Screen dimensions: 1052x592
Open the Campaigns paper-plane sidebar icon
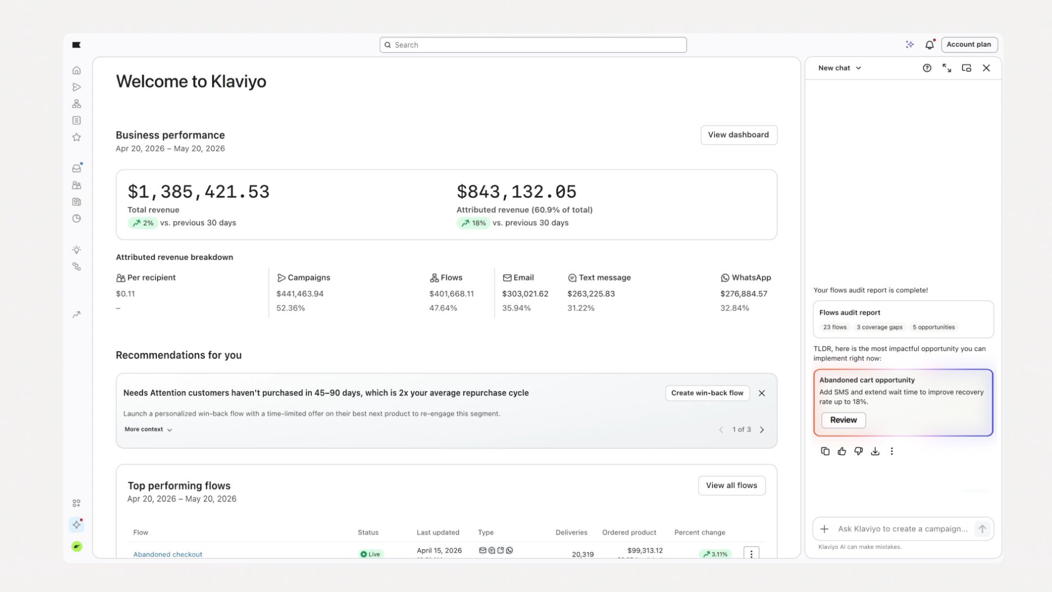pyautogui.click(x=77, y=87)
